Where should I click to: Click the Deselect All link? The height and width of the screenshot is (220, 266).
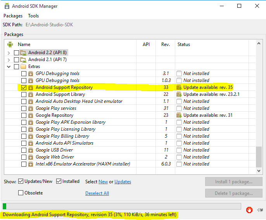pyautogui.click(x=97, y=193)
